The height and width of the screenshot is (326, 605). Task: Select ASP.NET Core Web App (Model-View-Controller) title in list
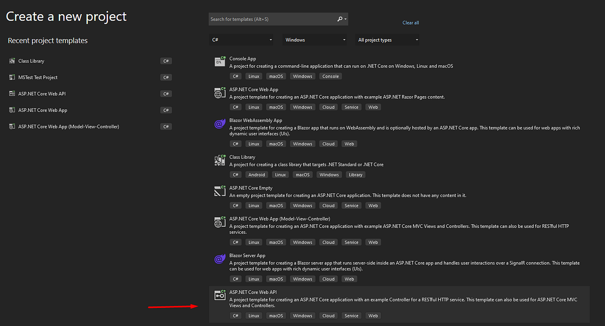click(280, 219)
